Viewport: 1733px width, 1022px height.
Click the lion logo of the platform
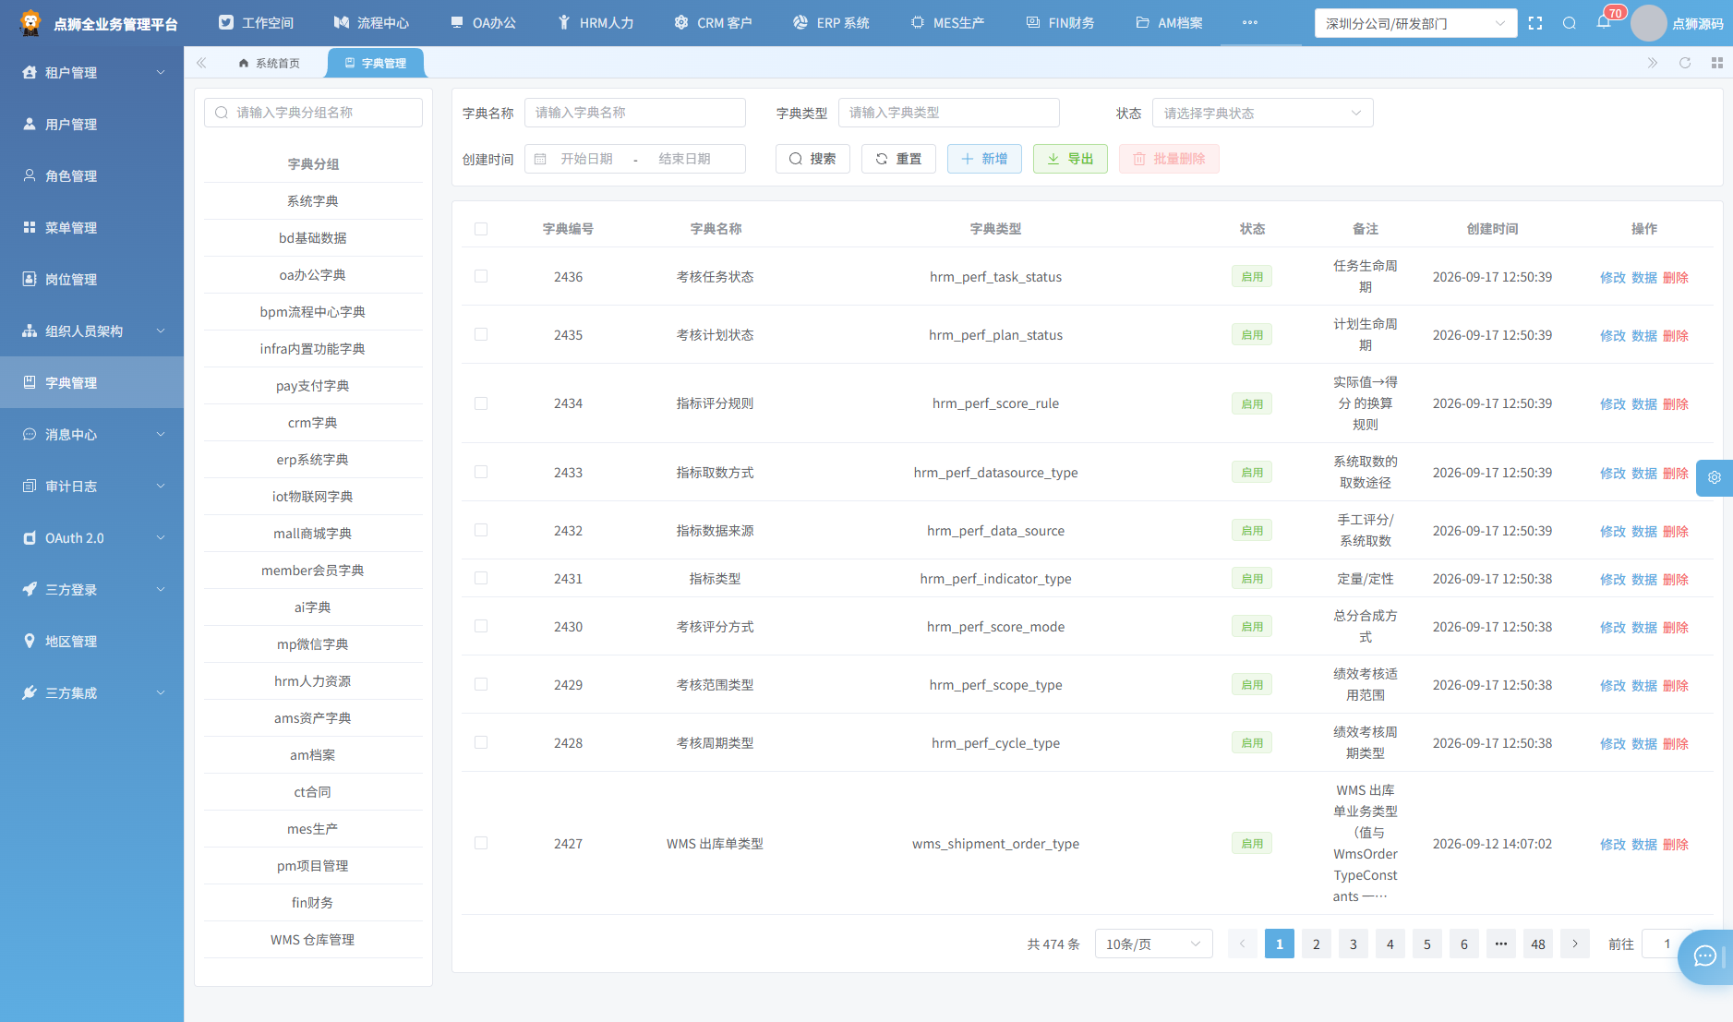click(x=30, y=23)
